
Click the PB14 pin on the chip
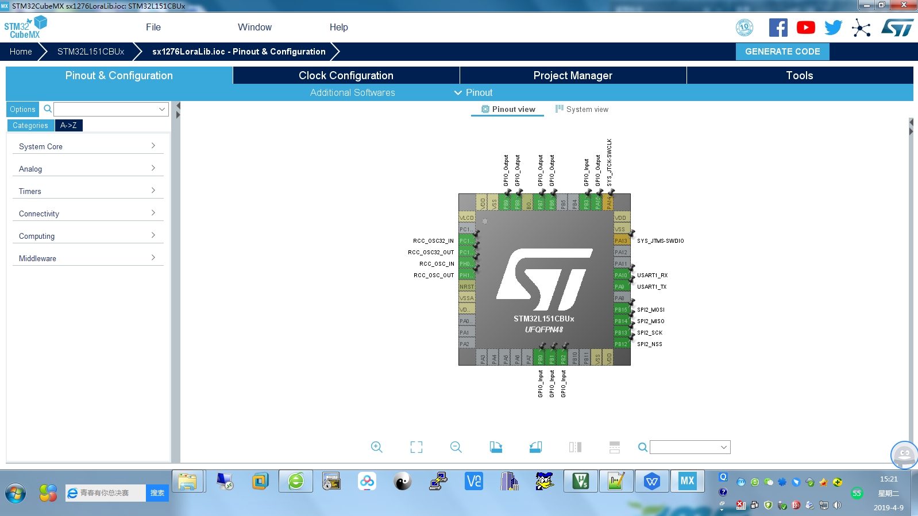click(622, 321)
